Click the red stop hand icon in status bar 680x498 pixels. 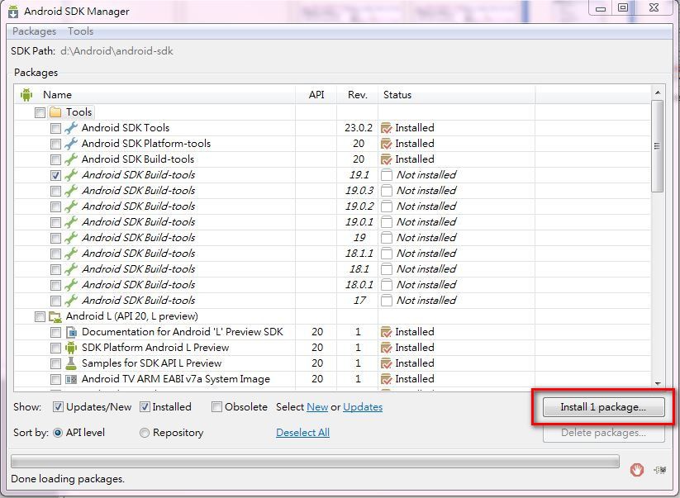click(x=637, y=469)
